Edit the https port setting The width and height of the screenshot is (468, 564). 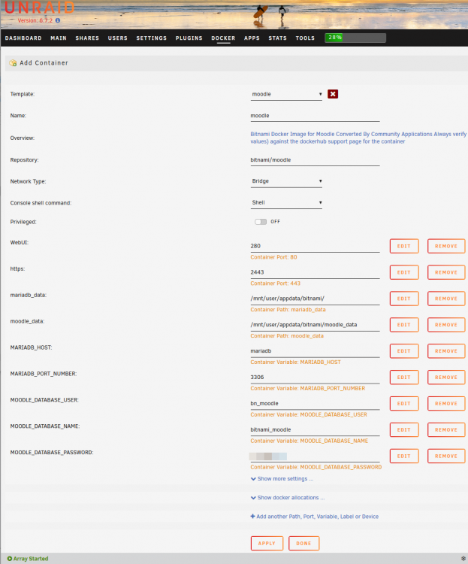point(404,272)
